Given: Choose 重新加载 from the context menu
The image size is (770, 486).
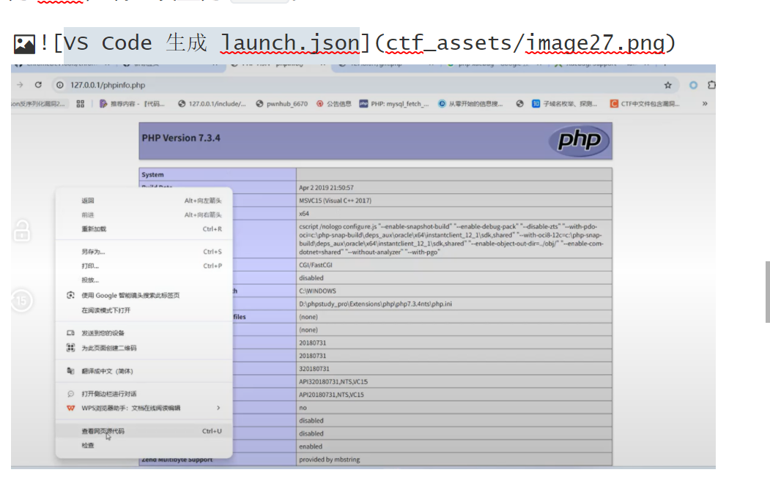Looking at the screenshot, I should point(144,229).
